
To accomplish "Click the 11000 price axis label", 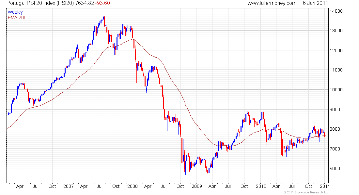I will pyautogui.click(x=336, y=70).
